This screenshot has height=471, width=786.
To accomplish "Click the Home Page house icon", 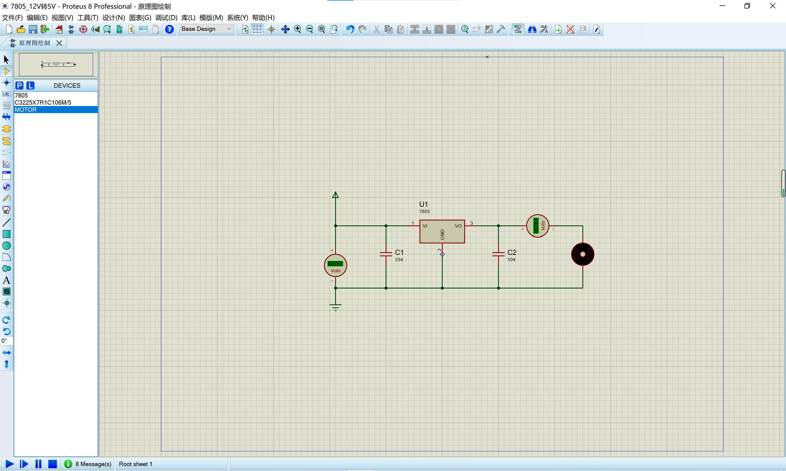I will click(59, 29).
